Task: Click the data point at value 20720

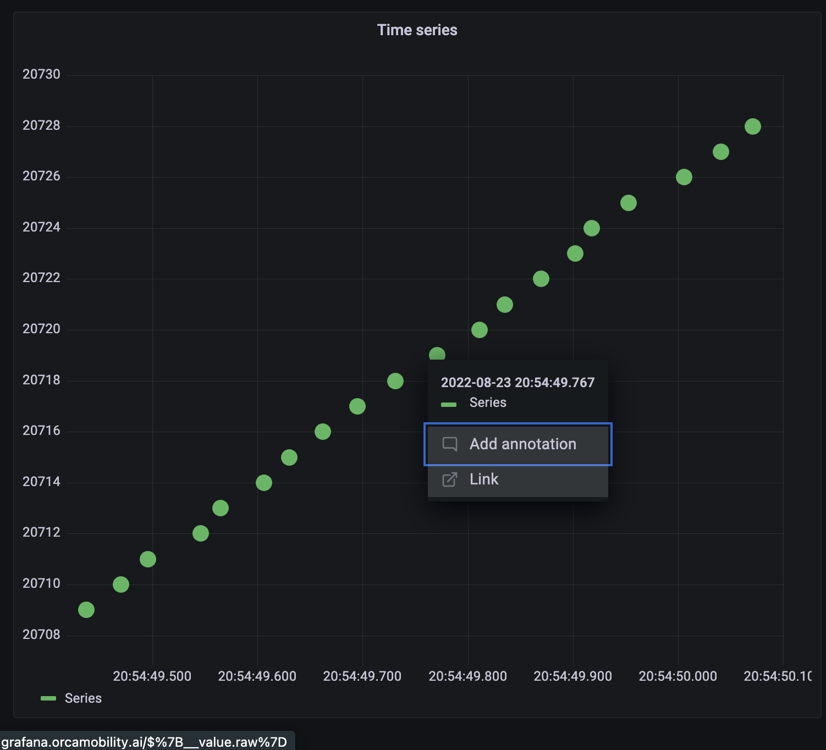Action: 479,329
